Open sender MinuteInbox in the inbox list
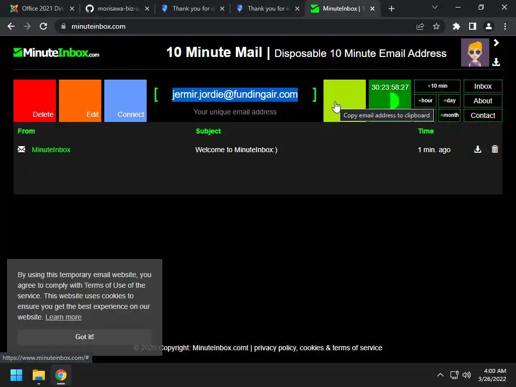The width and height of the screenshot is (516, 387). click(51, 150)
